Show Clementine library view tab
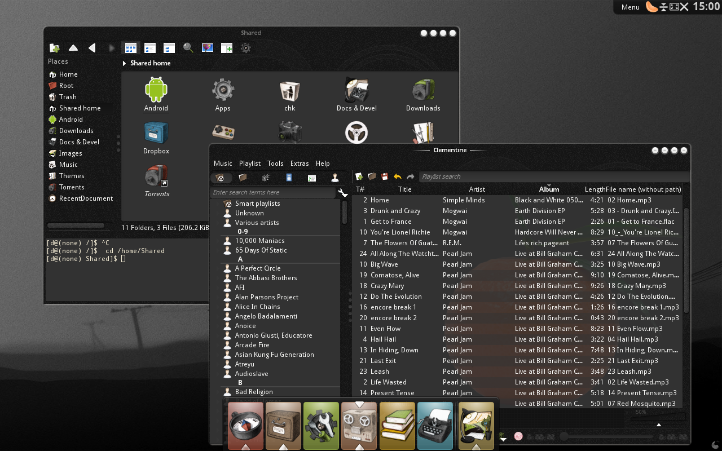This screenshot has height=451, width=722. click(221, 178)
